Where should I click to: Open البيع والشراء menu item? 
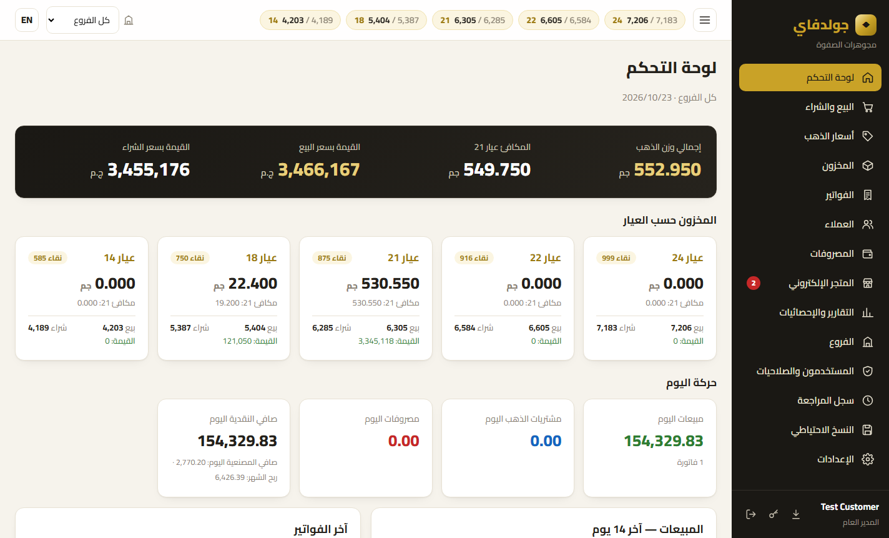(810, 107)
